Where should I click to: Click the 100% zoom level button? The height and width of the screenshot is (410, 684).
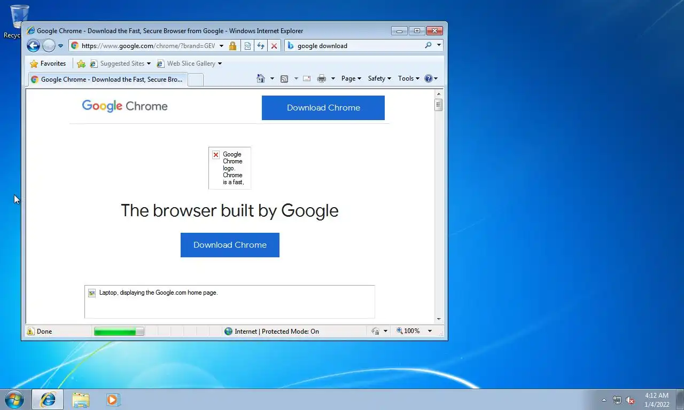point(408,331)
